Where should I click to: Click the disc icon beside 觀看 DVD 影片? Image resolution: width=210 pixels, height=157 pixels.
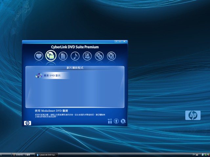(x=39, y=76)
